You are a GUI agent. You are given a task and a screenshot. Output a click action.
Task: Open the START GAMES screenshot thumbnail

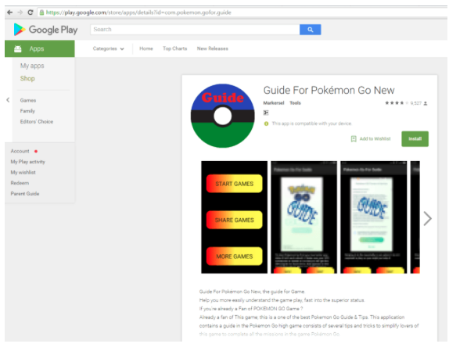tap(234, 217)
